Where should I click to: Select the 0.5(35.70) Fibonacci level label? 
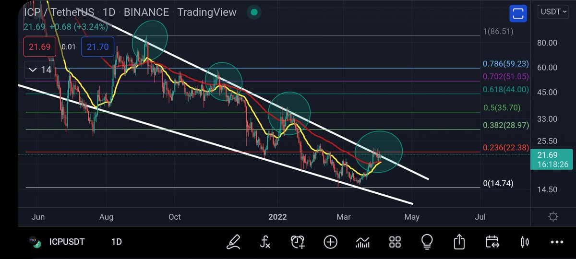pos(501,108)
